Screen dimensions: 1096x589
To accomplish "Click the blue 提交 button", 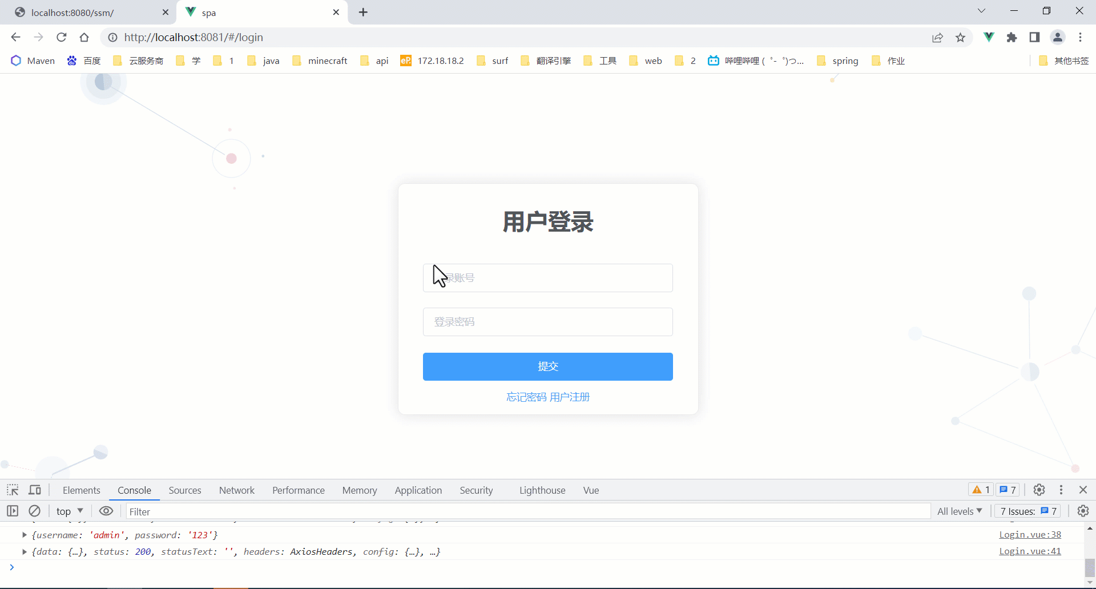I will (x=548, y=366).
